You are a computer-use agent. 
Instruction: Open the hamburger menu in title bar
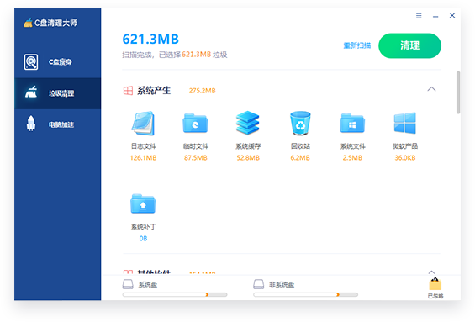[419, 16]
